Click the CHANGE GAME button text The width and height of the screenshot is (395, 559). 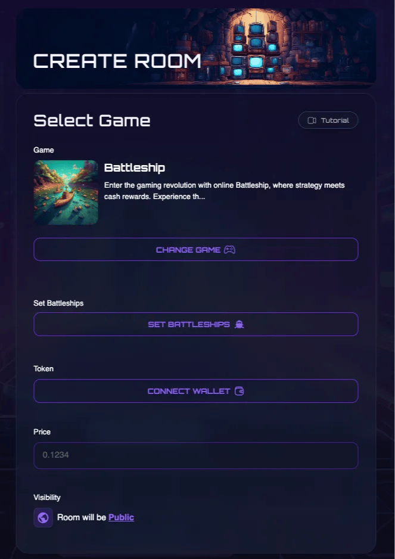[188, 250]
